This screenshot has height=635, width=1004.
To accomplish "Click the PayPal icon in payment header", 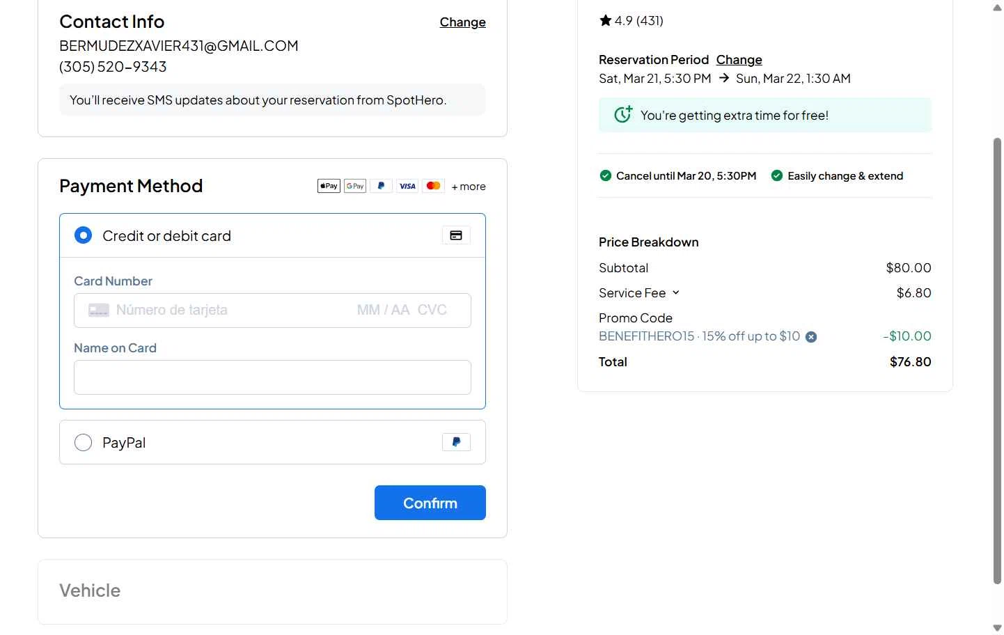I will pos(381,186).
